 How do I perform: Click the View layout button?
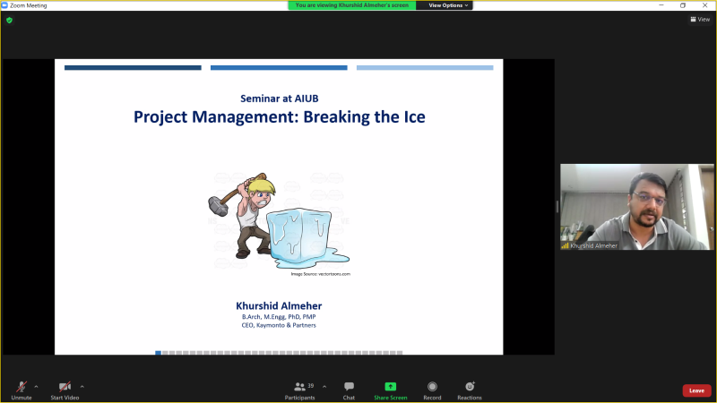[x=700, y=19]
